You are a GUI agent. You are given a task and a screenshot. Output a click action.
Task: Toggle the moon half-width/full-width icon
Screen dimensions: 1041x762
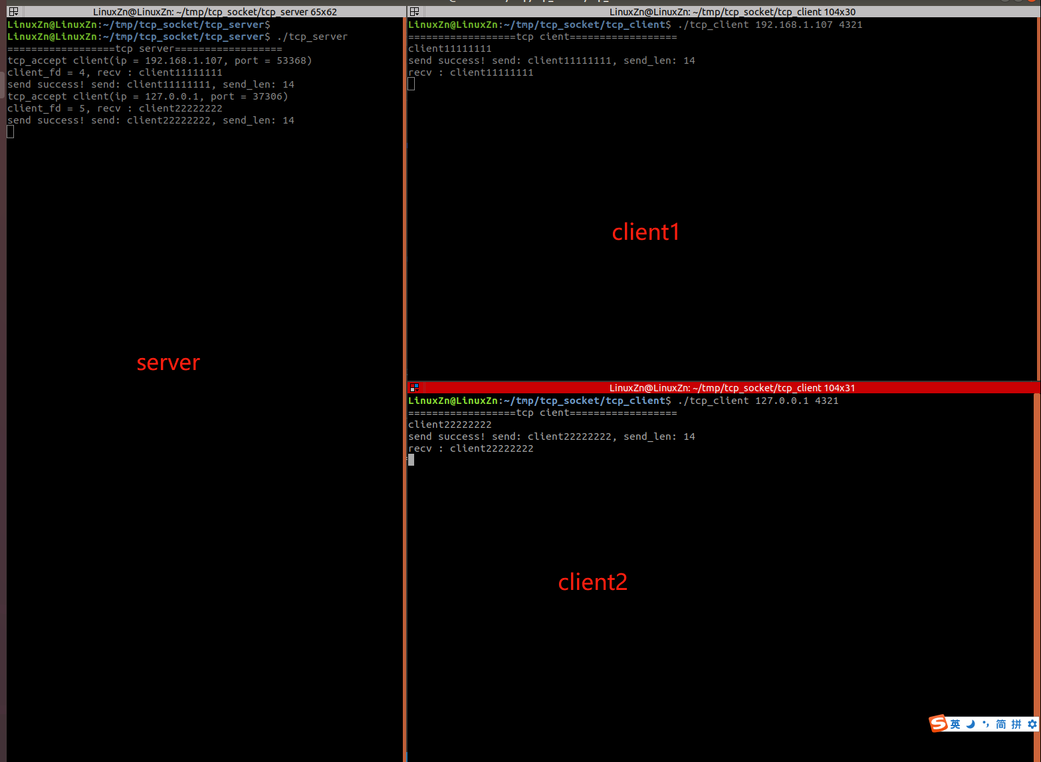[x=971, y=724]
